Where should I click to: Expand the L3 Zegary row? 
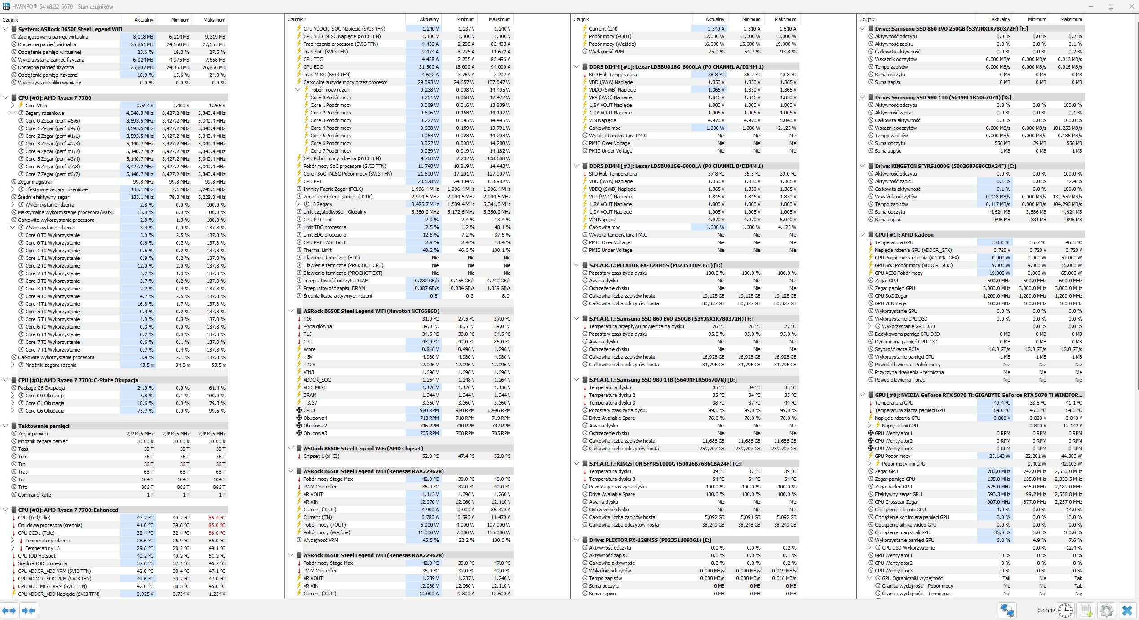(298, 204)
